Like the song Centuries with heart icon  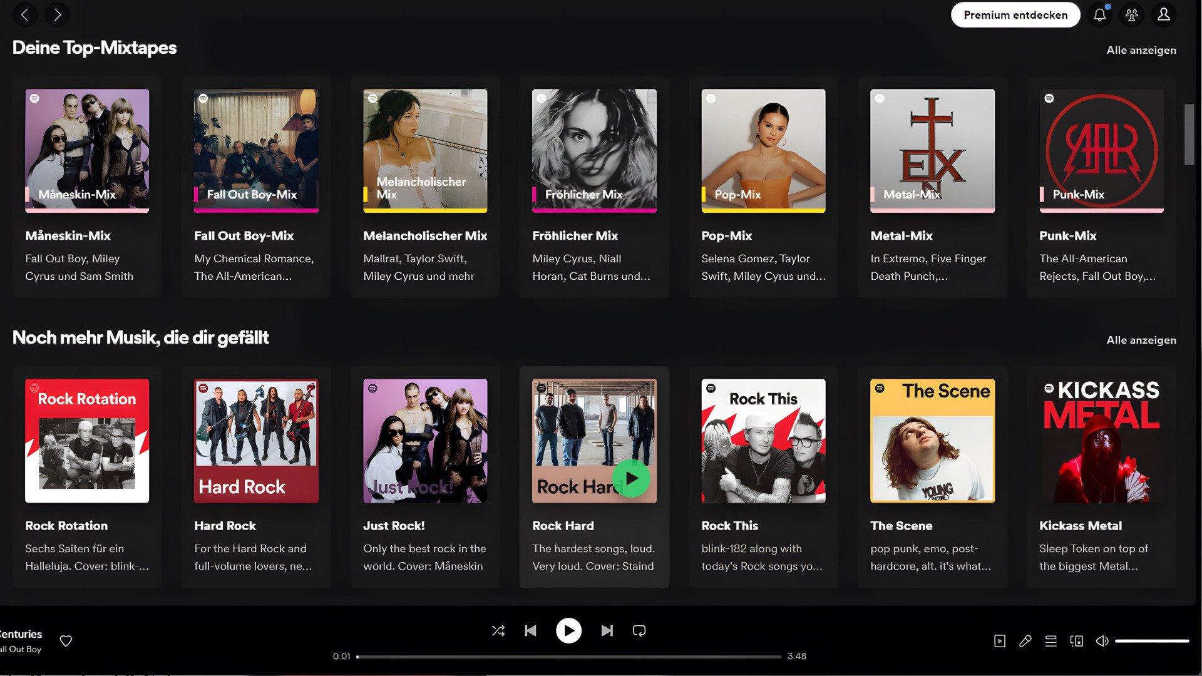pyautogui.click(x=66, y=641)
